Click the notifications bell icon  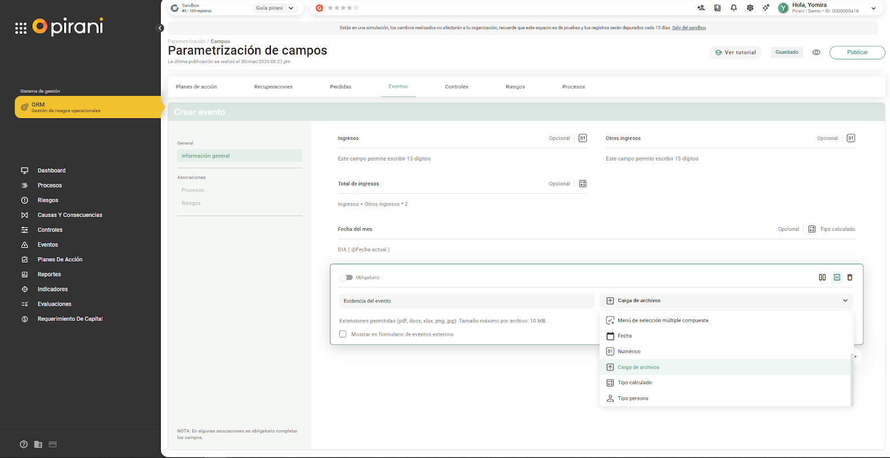(734, 8)
